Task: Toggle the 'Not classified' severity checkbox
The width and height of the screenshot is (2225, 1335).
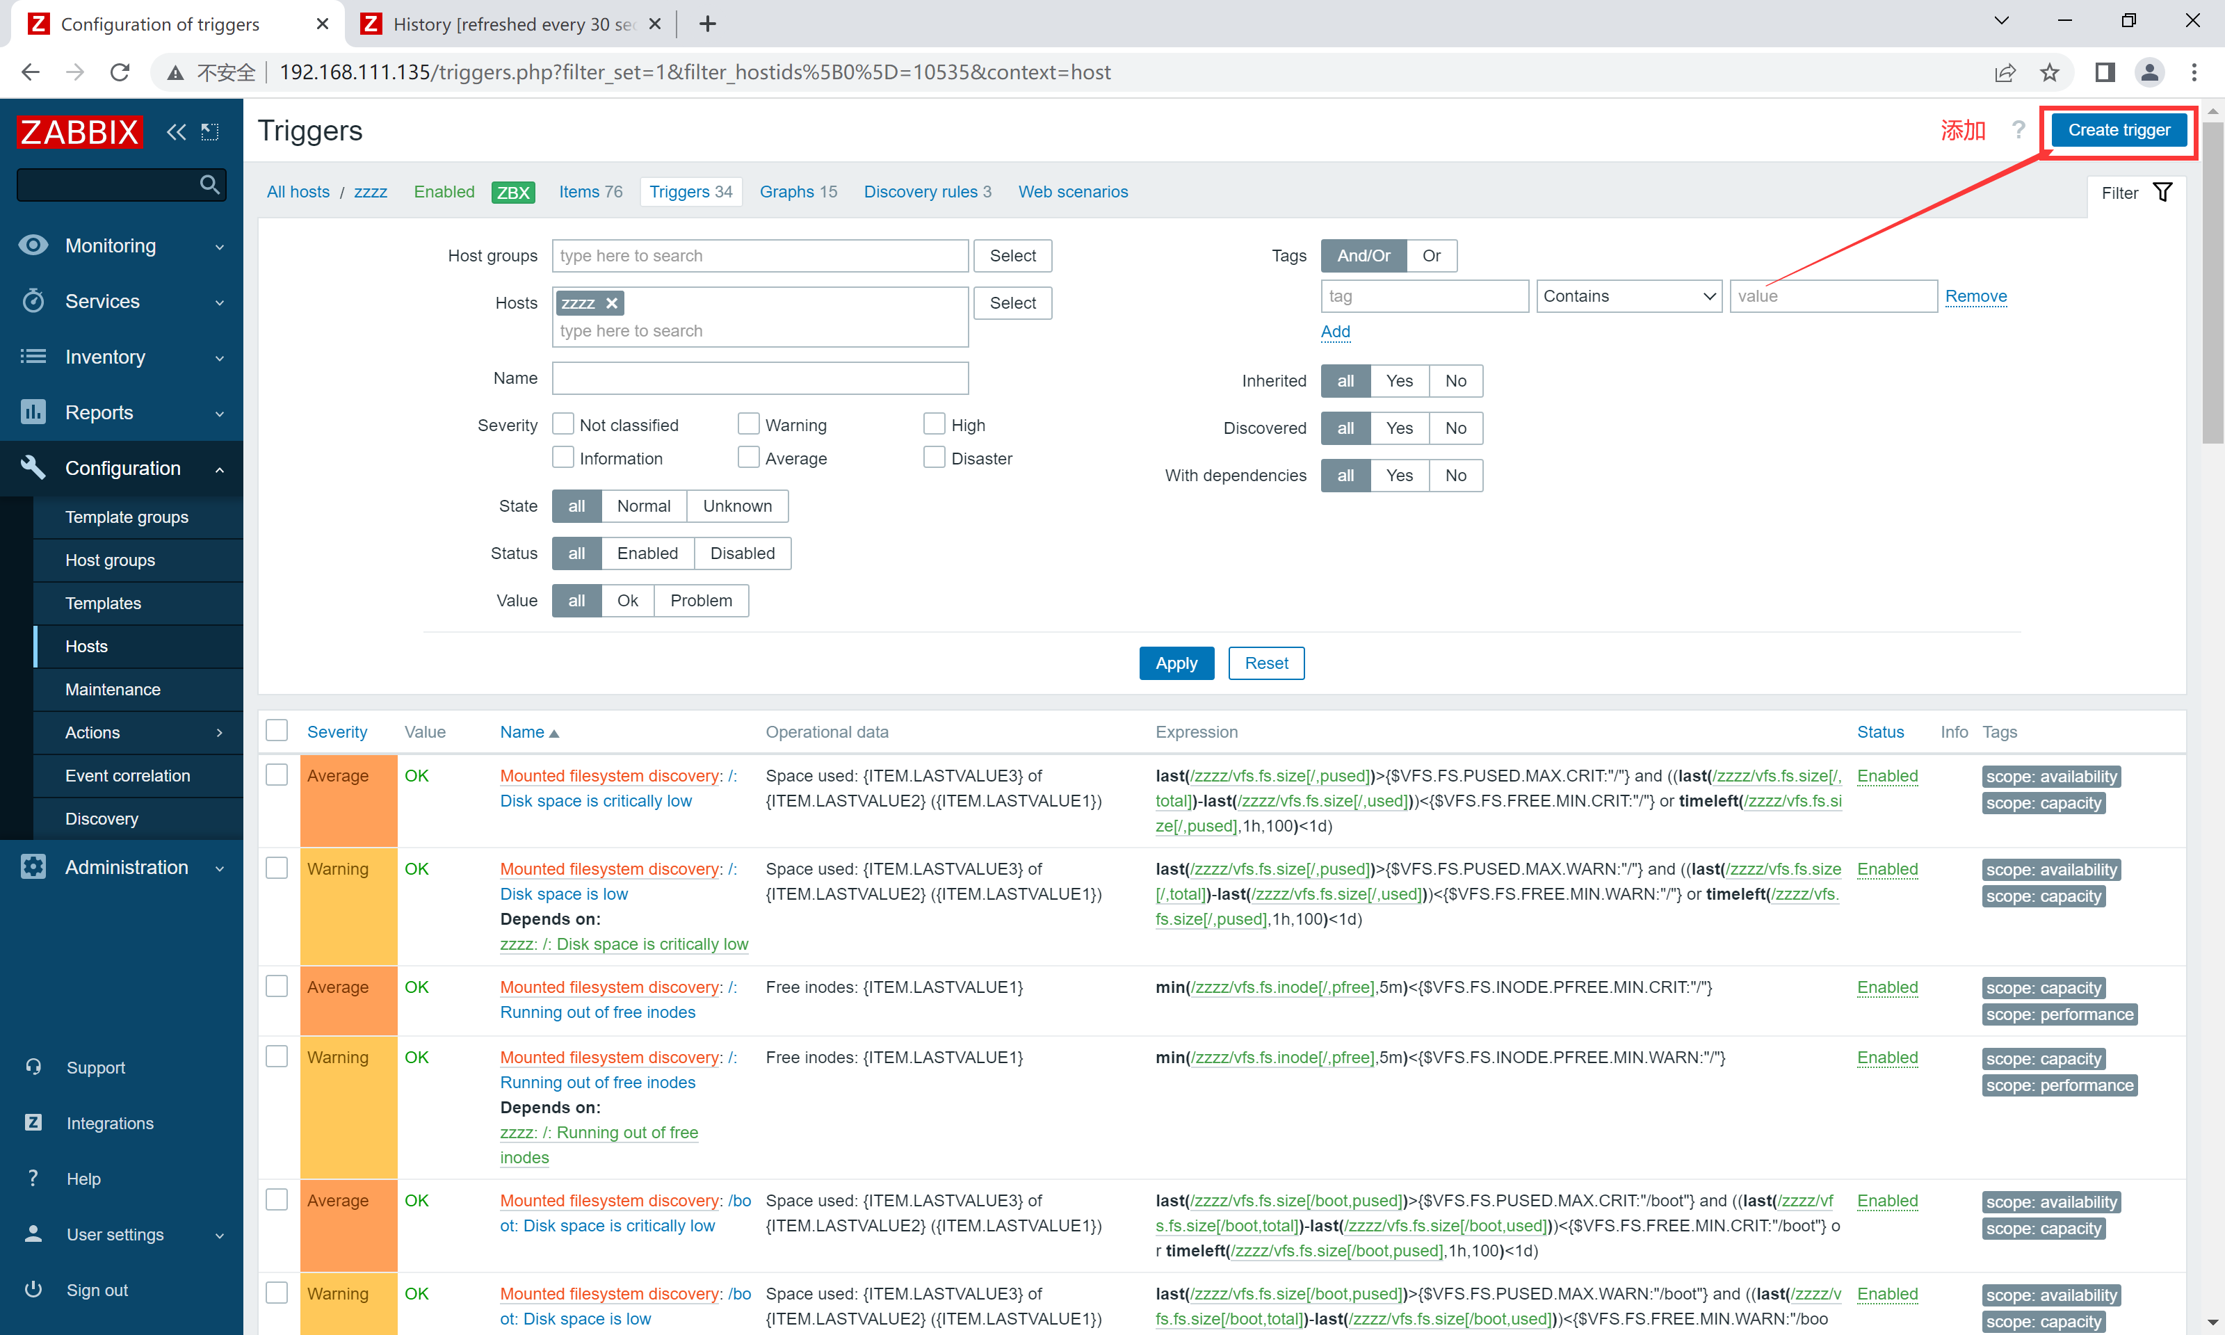Action: pos(561,424)
